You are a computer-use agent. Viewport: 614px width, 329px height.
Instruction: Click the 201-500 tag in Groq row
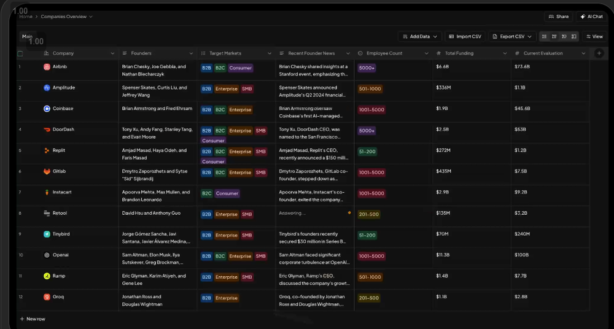[x=369, y=298]
